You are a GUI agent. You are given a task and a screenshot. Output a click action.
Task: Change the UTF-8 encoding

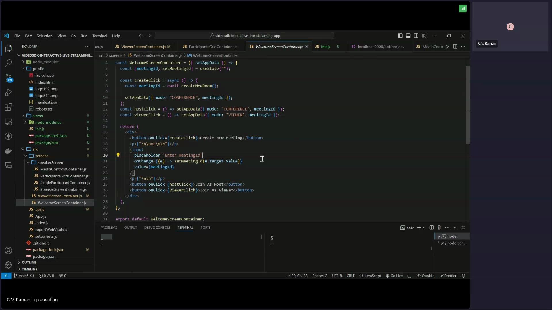click(337, 276)
